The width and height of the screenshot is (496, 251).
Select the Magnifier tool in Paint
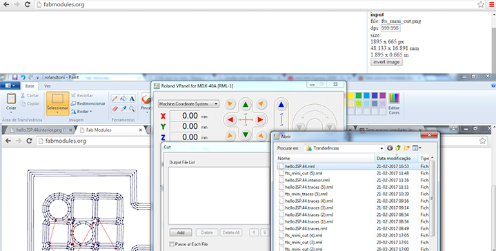pyautogui.click(x=132, y=109)
